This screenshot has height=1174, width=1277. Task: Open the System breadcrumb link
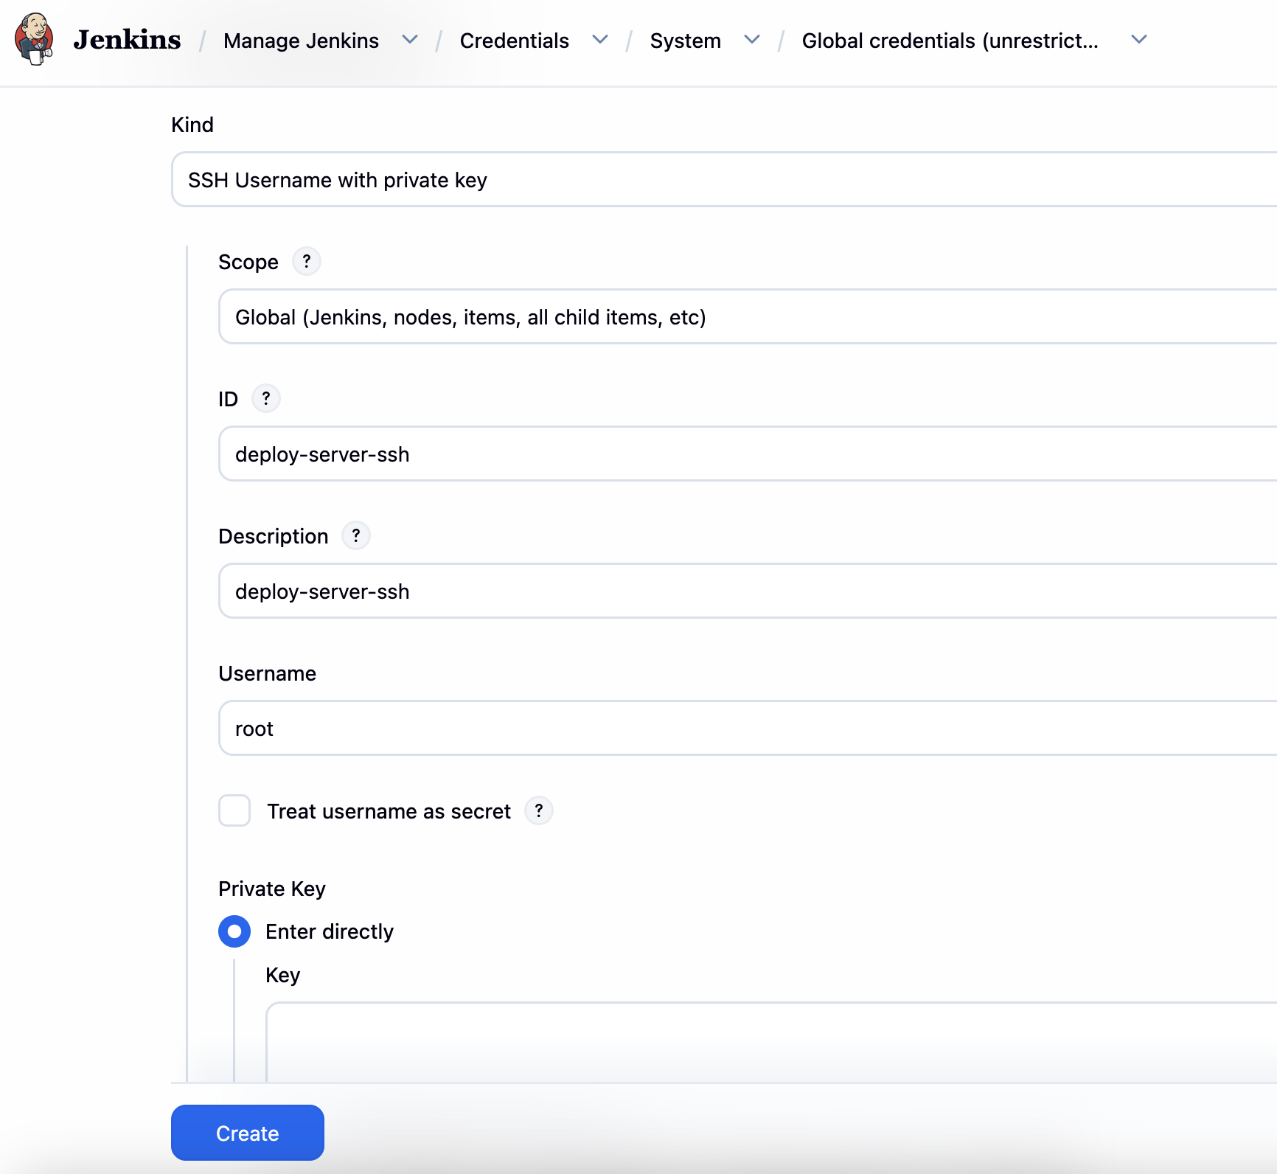[685, 41]
